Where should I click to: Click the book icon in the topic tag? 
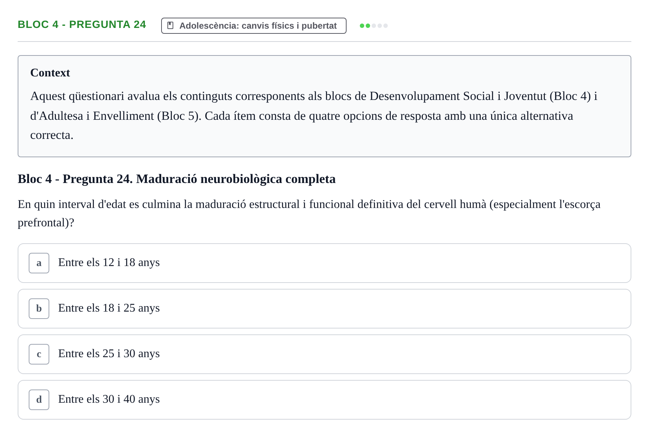[x=170, y=25]
